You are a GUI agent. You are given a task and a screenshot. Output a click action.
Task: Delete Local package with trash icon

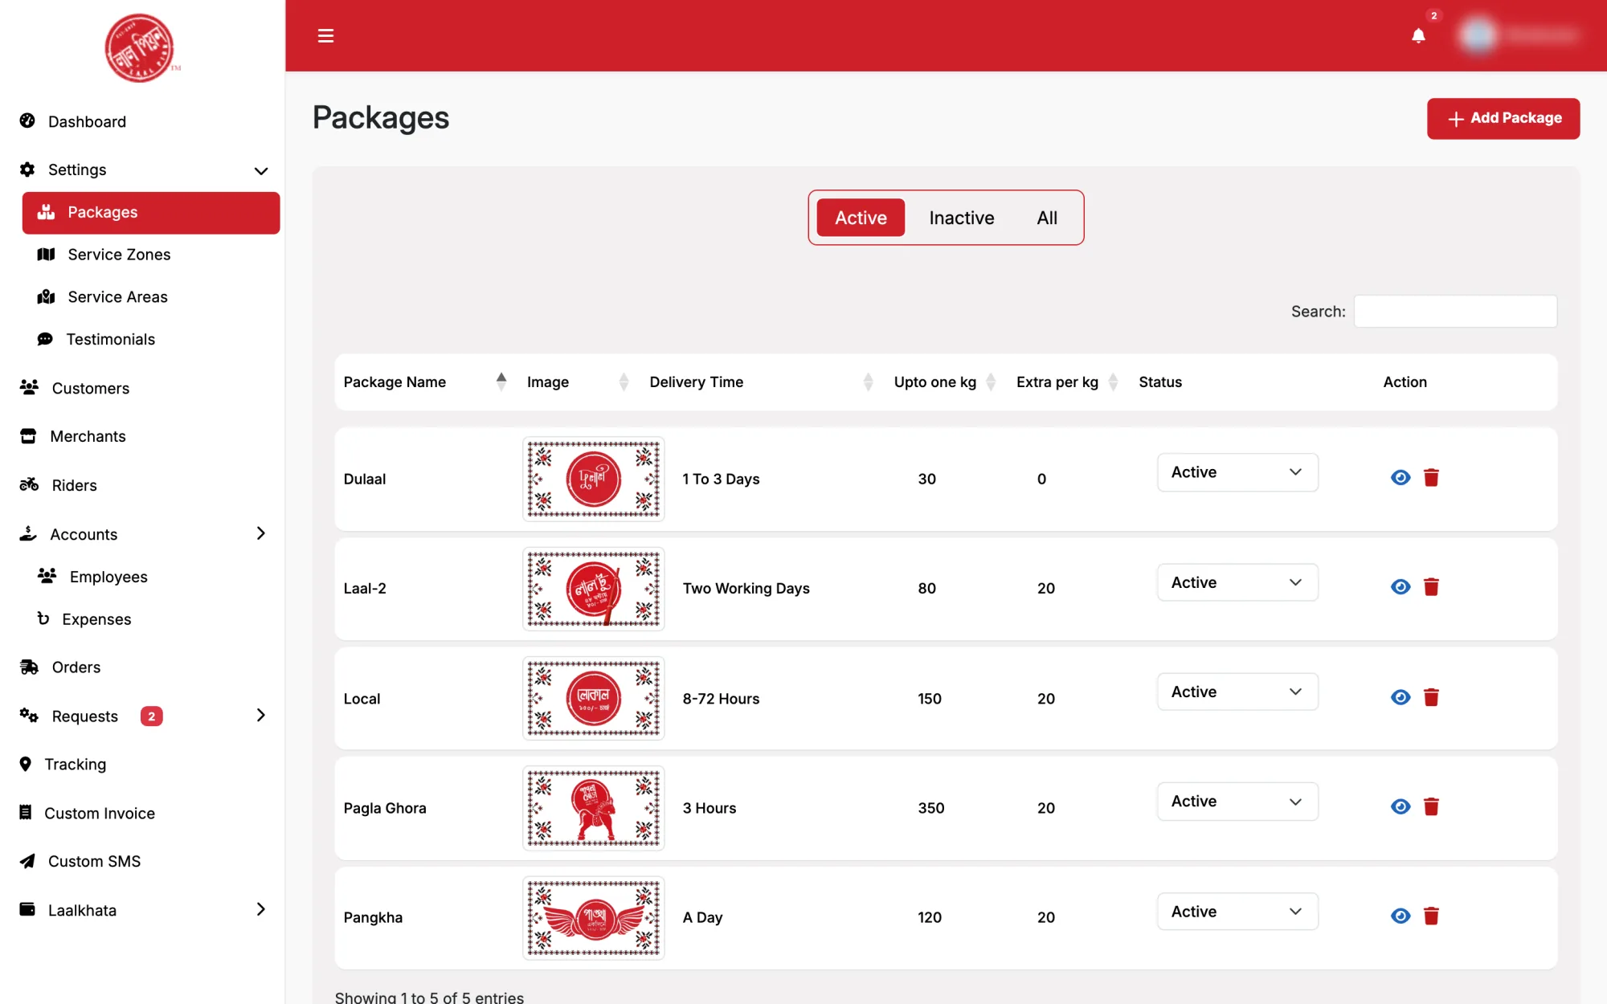click(x=1431, y=697)
